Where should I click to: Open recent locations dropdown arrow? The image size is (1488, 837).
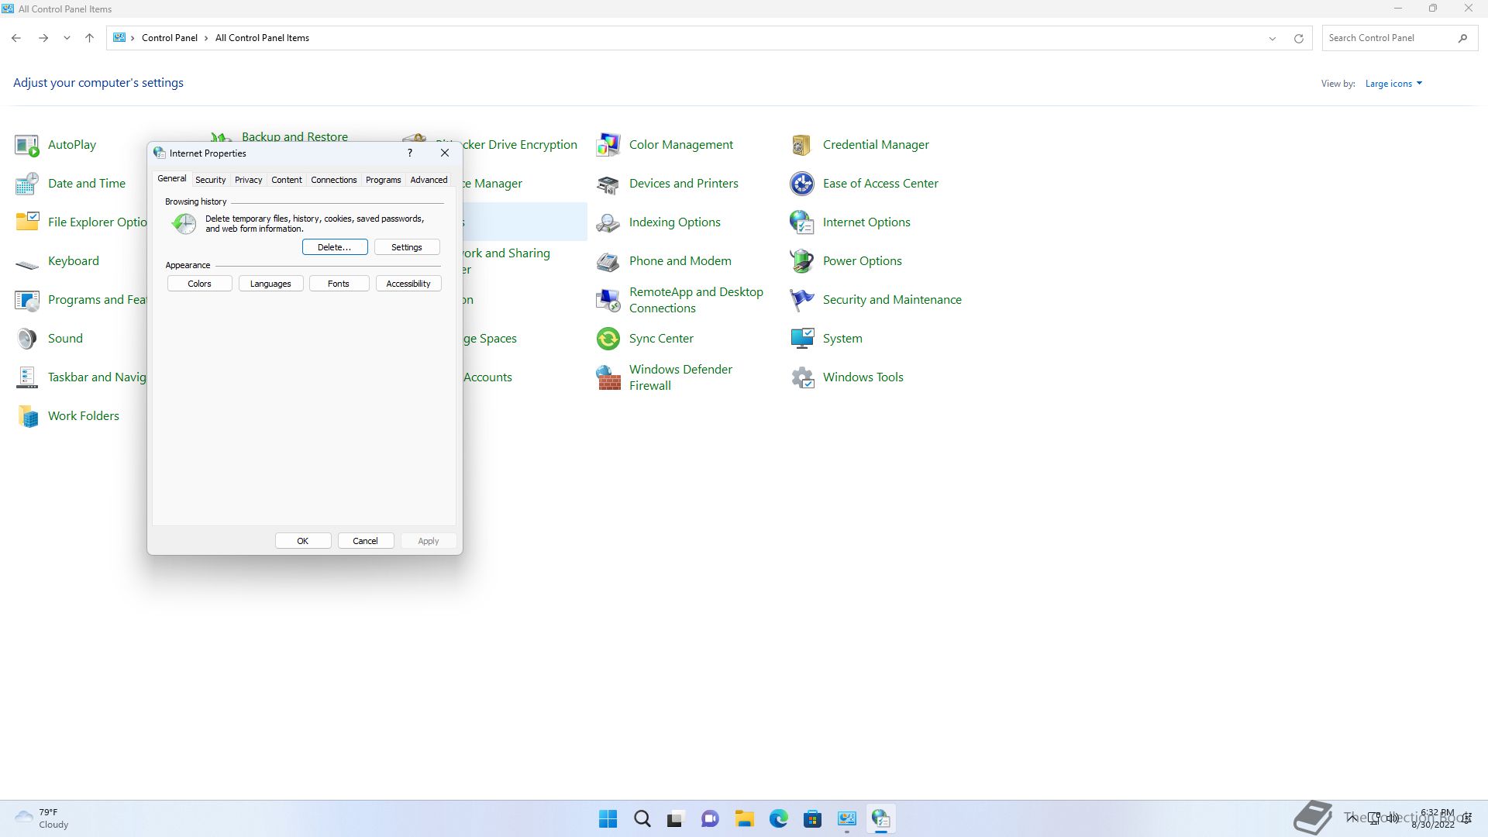[x=67, y=38]
